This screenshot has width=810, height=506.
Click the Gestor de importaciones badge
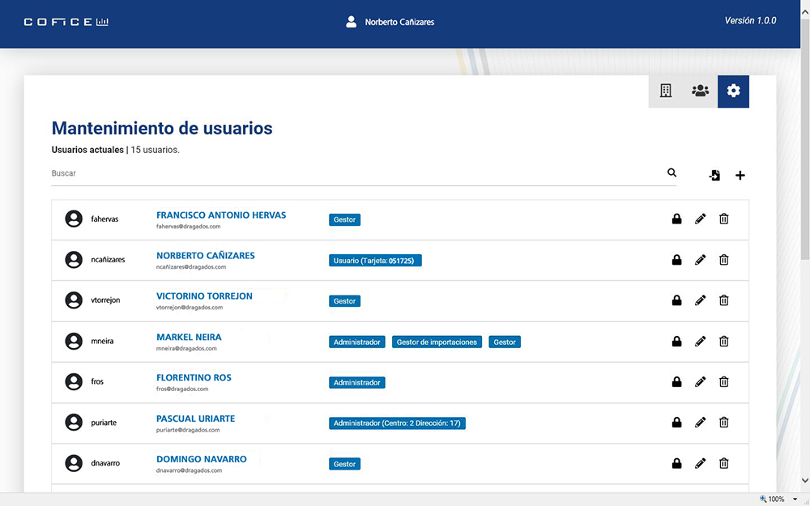point(437,342)
